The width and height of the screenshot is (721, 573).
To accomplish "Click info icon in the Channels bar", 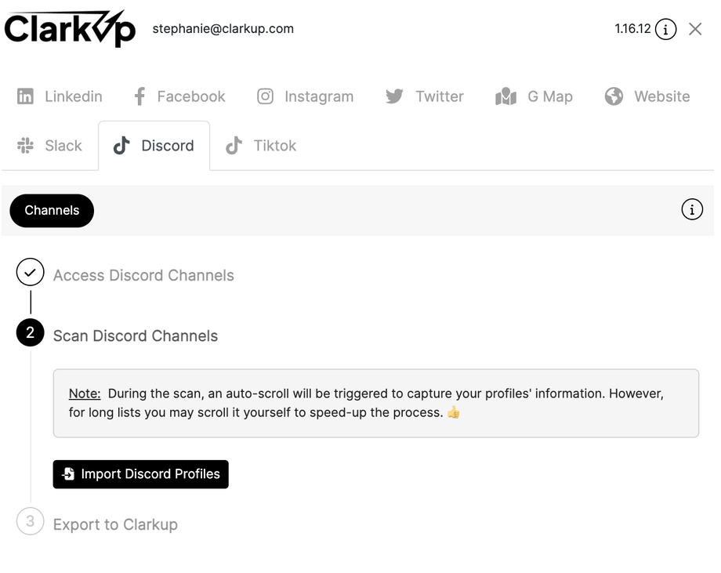I will (x=692, y=210).
